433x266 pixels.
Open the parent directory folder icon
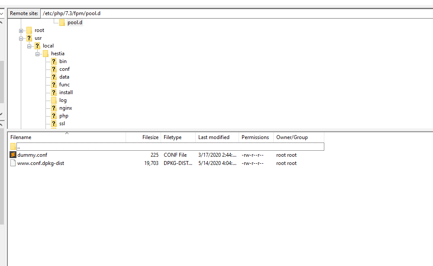tap(13, 146)
